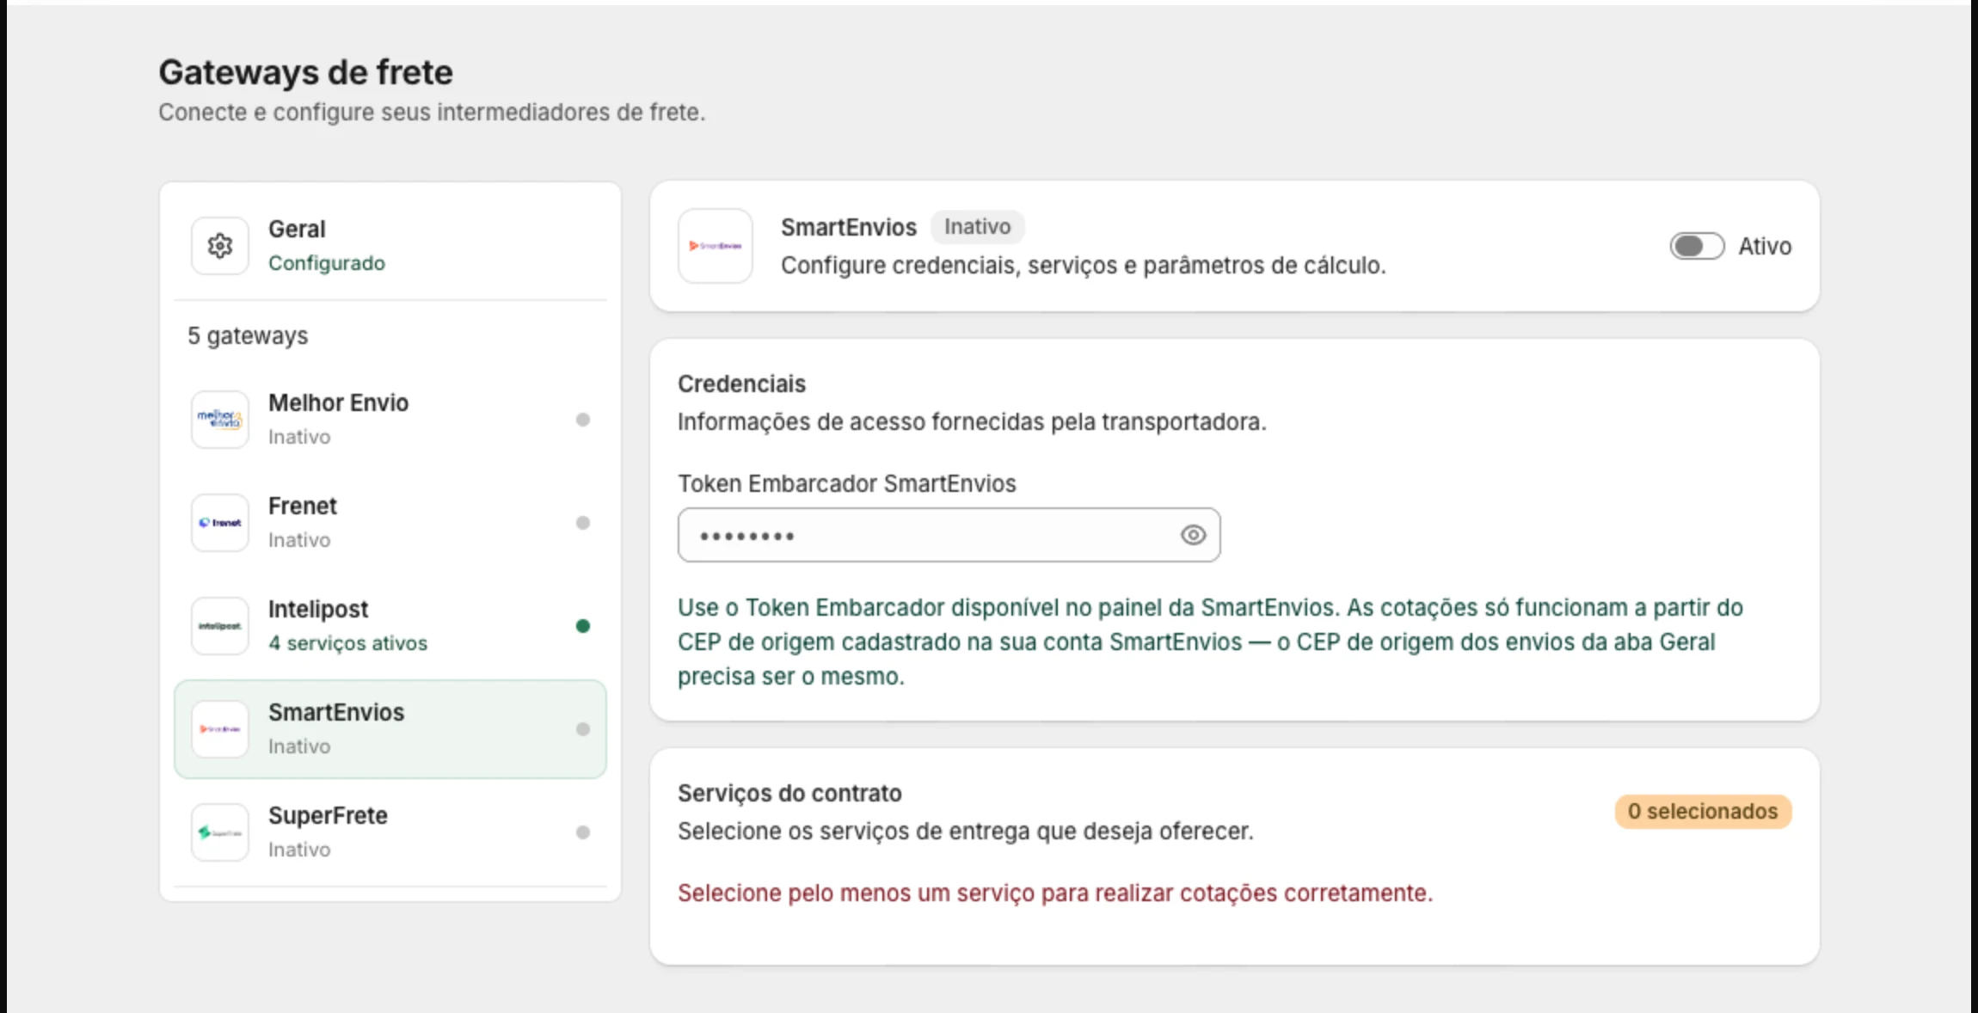
Task: Click the gray status dot for SmartEnvios
Action: [x=583, y=729]
